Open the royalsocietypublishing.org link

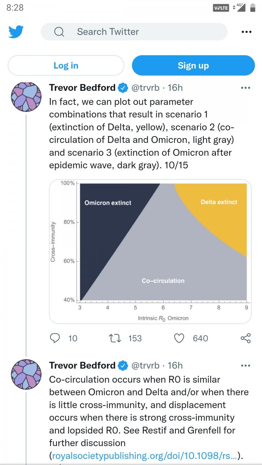pyautogui.click(x=144, y=456)
